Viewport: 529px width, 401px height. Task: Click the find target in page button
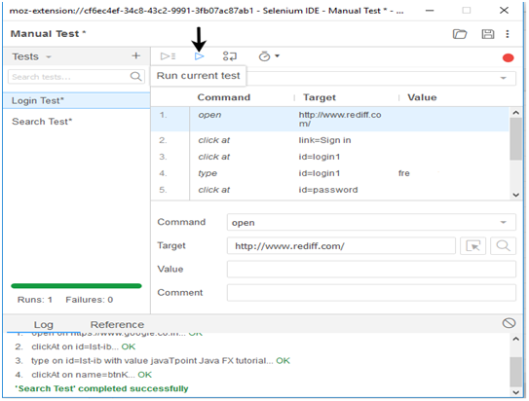503,246
